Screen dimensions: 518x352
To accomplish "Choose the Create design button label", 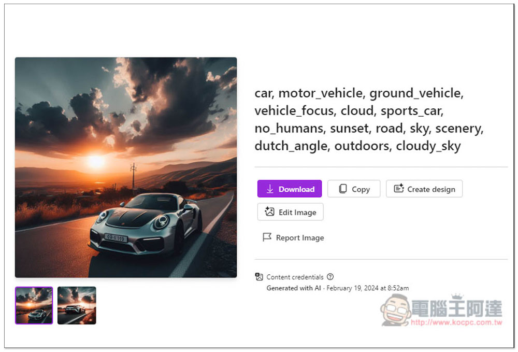I will (431, 189).
